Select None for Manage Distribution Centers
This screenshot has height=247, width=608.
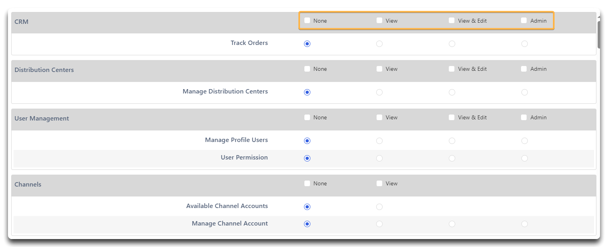(x=307, y=92)
